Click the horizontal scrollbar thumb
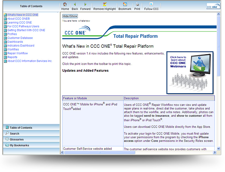 pos(100,152)
